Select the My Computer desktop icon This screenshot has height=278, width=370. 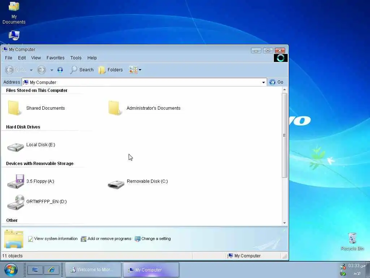[x=14, y=36]
